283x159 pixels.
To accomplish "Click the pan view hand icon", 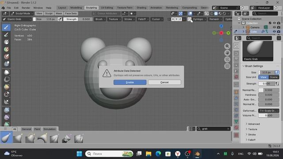I will [x=227, y=53].
